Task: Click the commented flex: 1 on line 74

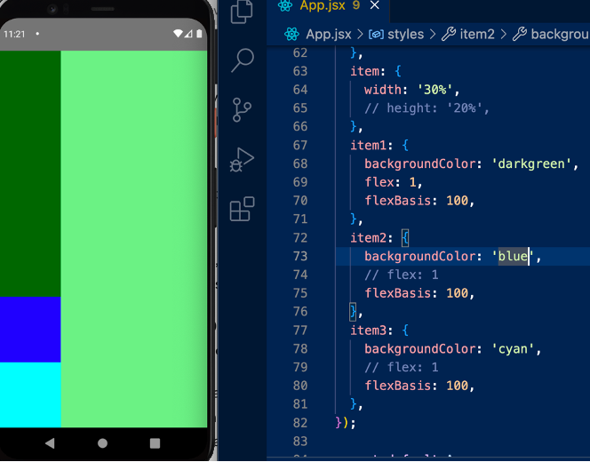Action: 401,275
